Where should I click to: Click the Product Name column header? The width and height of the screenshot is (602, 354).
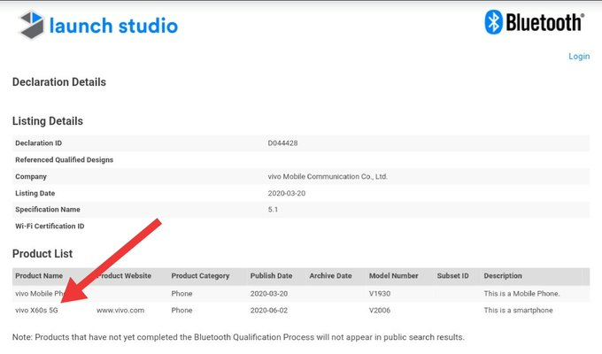(39, 275)
